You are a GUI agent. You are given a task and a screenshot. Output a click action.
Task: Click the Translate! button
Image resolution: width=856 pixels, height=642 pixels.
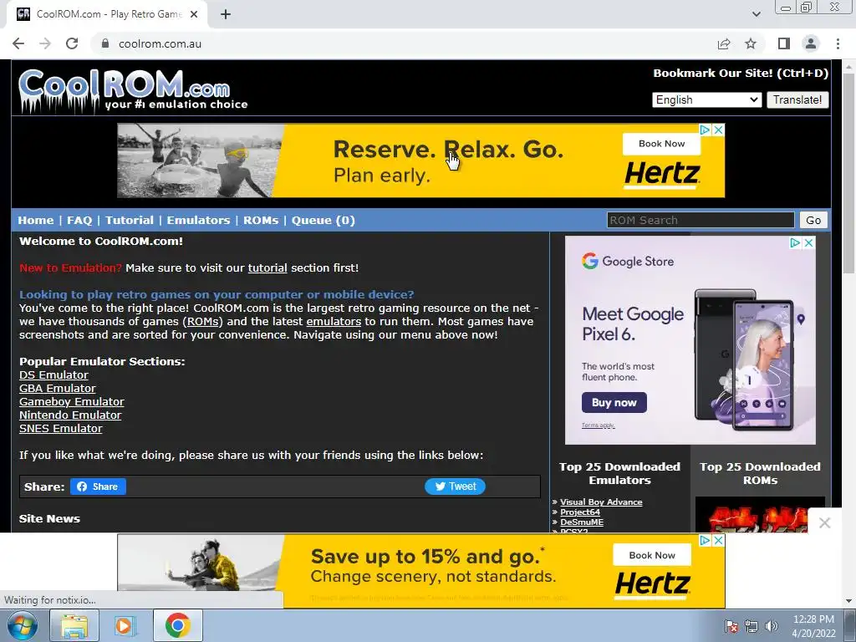click(x=797, y=100)
